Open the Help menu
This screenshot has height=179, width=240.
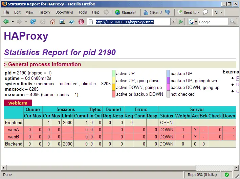[96, 12]
